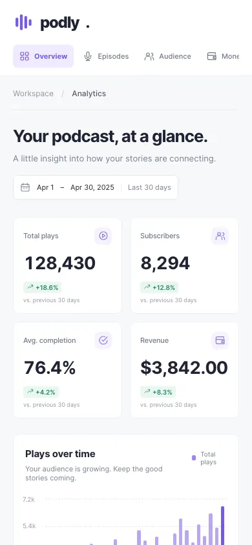Switch to the Episodes tab
Image resolution: width=252 pixels, height=545 pixels.
click(107, 56)
